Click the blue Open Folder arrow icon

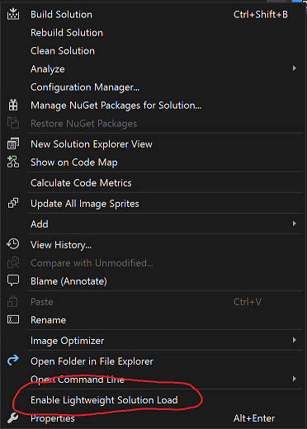pos(13,361)
